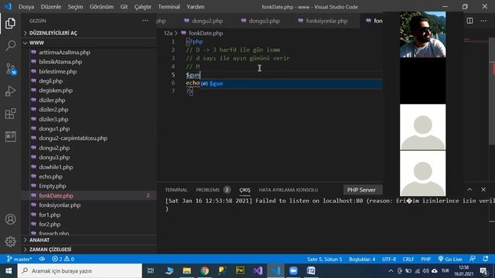Screen dimensions: 495x278
Task: Open the Git menu
Action: pyautogui.click(x=124, y=7)
